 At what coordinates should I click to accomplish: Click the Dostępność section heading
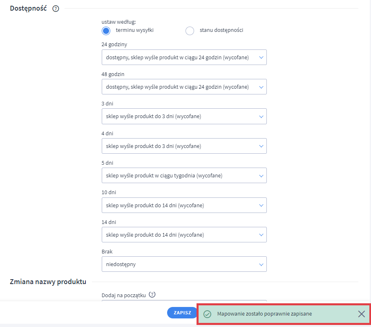pyautogui.click(x=28, y=8)
